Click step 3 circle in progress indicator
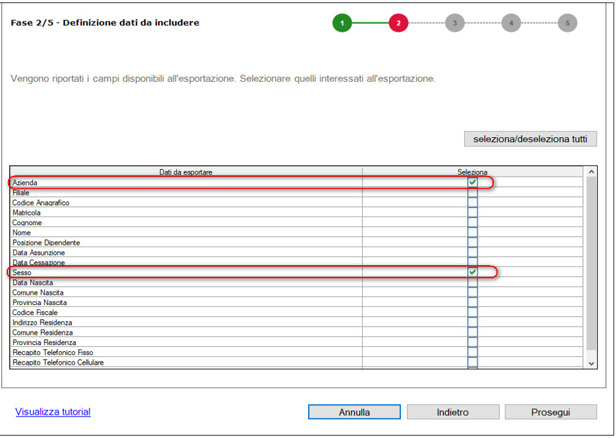The image size is (616, 438). coord(455,23)
